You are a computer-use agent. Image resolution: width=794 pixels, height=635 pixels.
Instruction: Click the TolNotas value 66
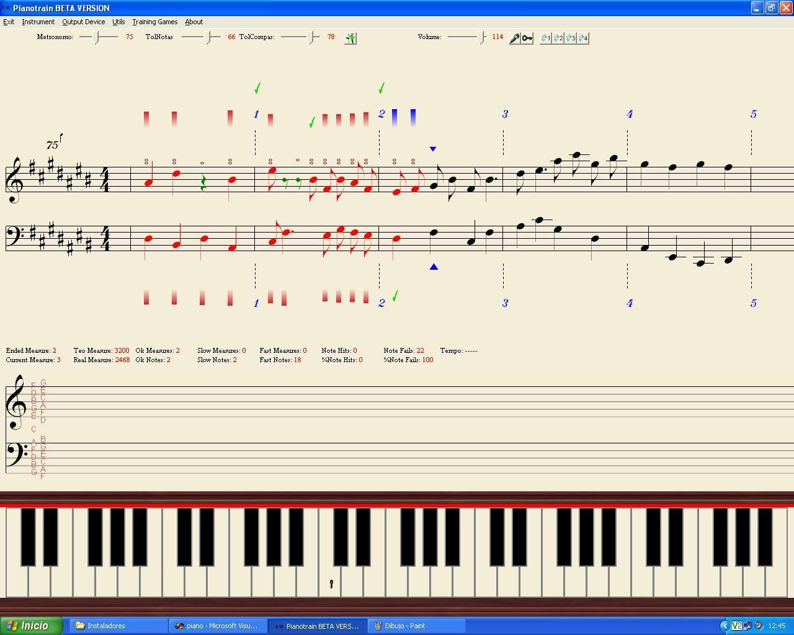tap(231, 37)
